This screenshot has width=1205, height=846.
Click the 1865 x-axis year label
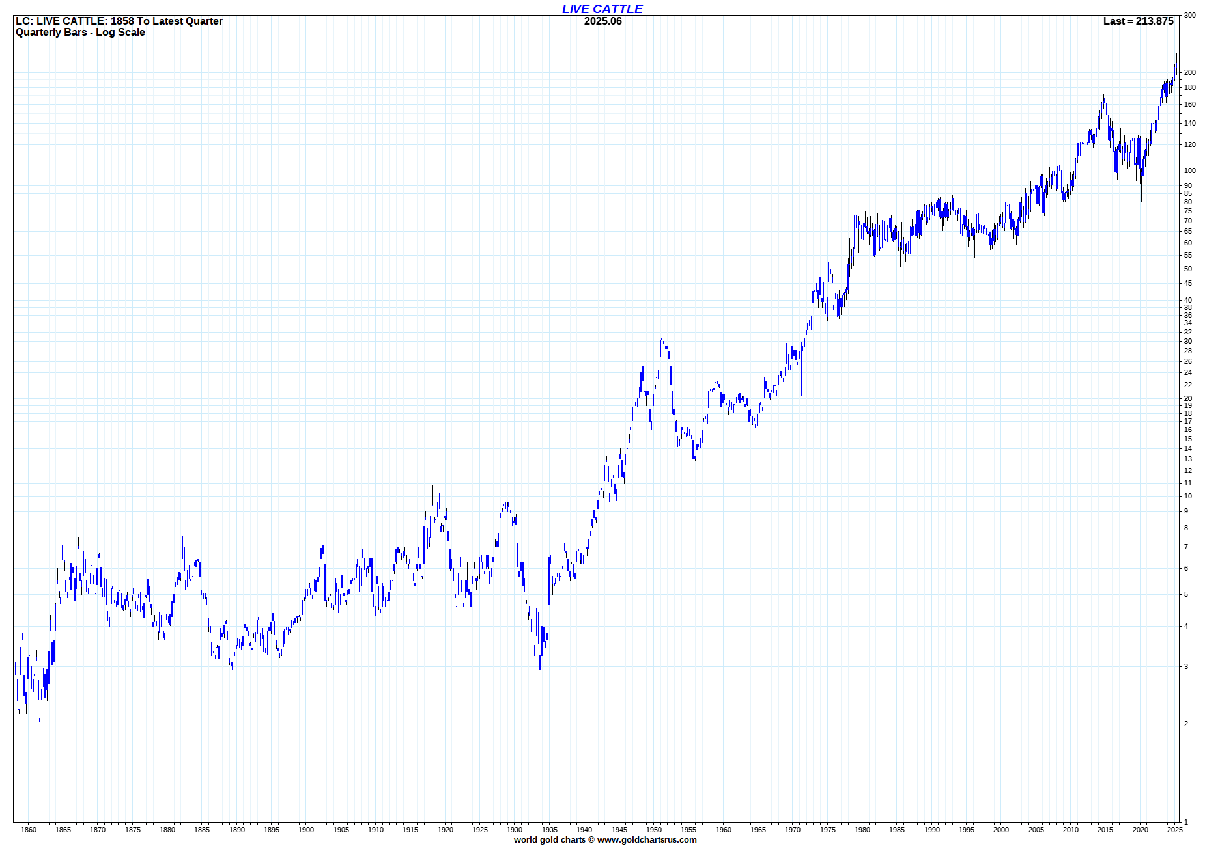coord(63,829)
